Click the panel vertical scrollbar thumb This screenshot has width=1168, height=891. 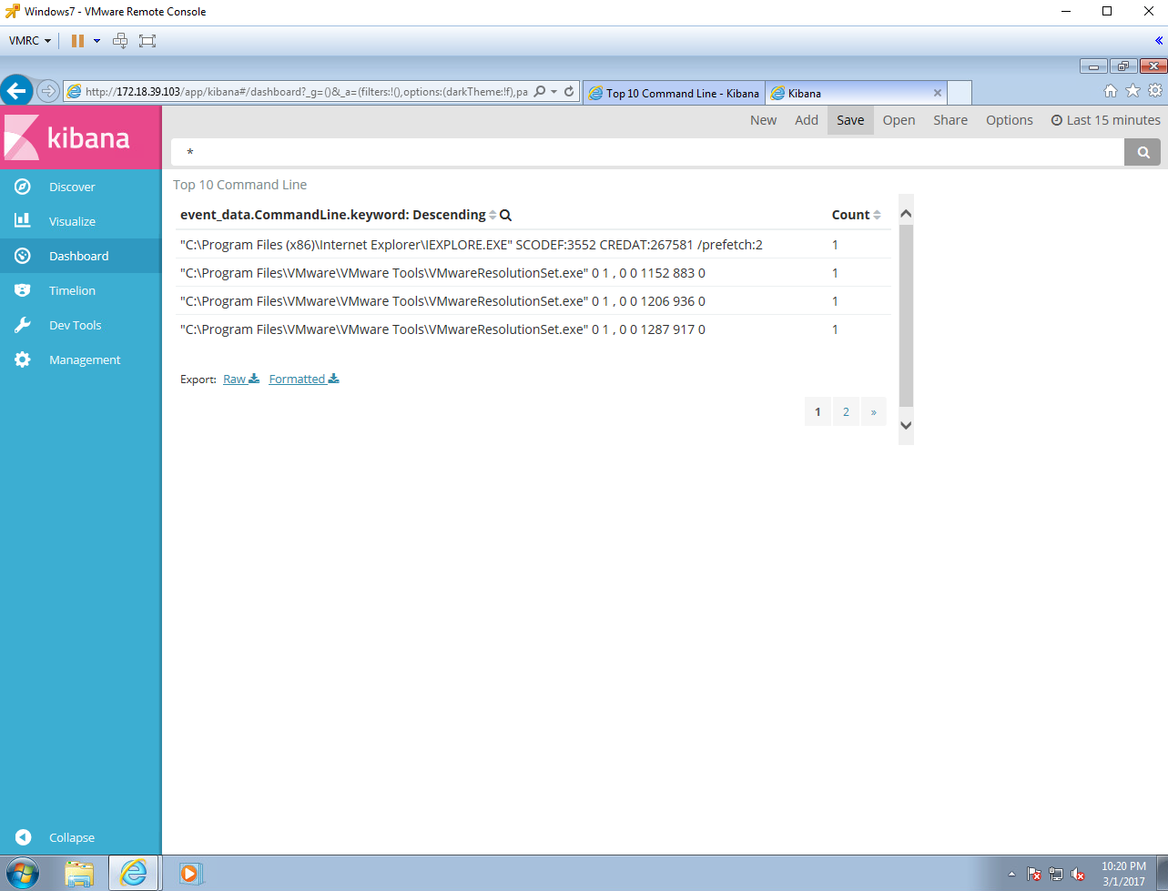906,315
